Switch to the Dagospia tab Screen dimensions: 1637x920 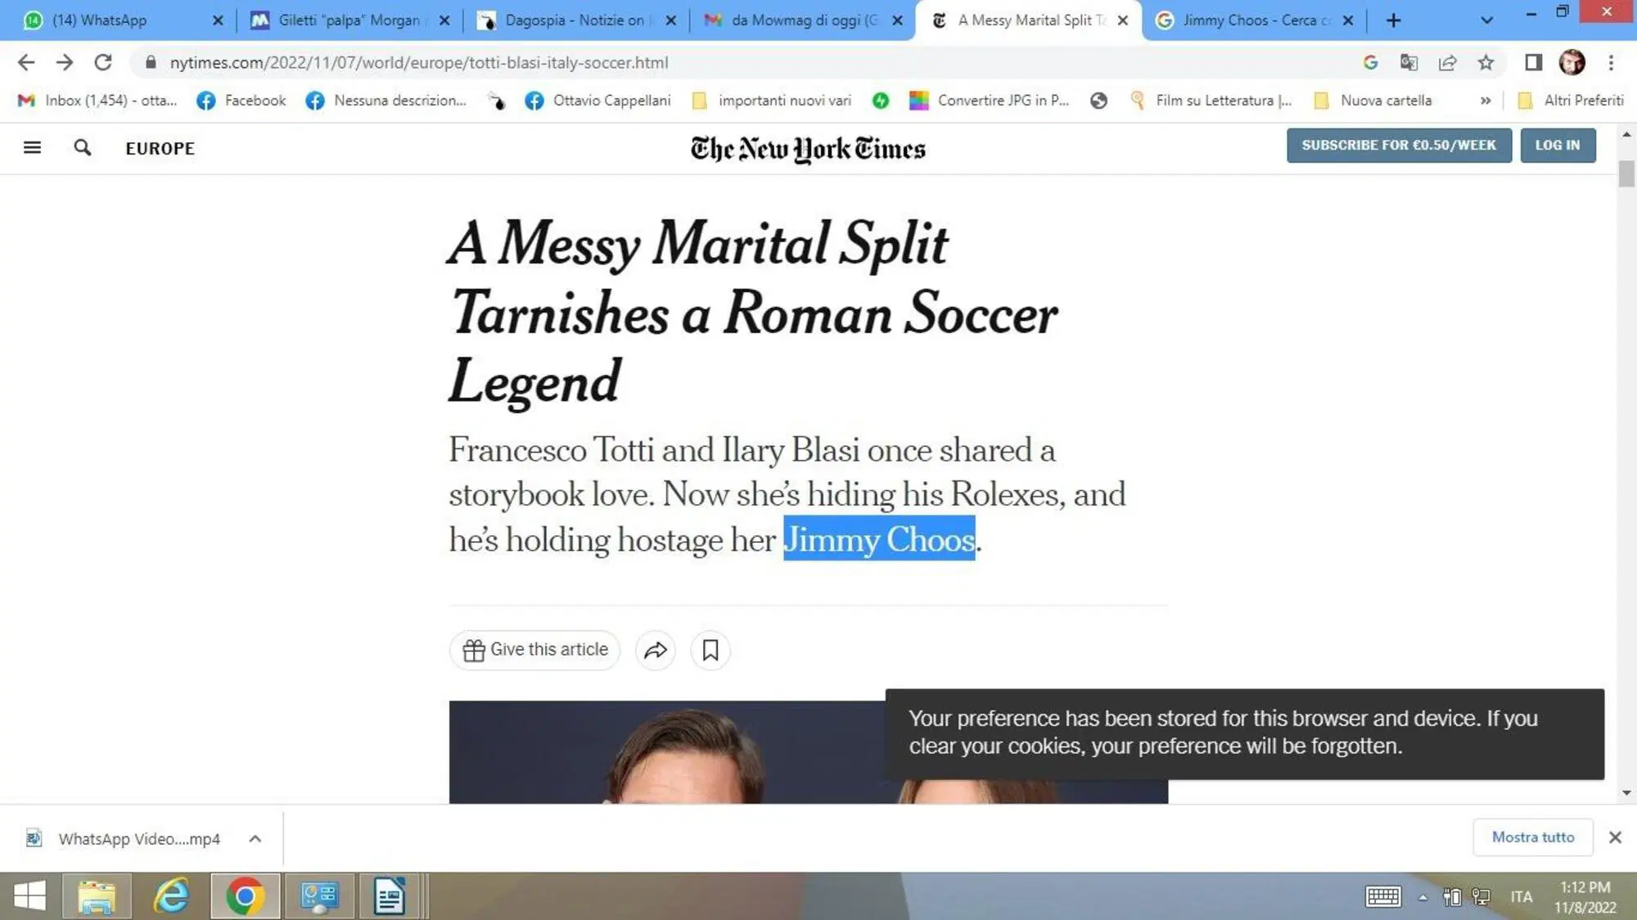coord(573,20)
